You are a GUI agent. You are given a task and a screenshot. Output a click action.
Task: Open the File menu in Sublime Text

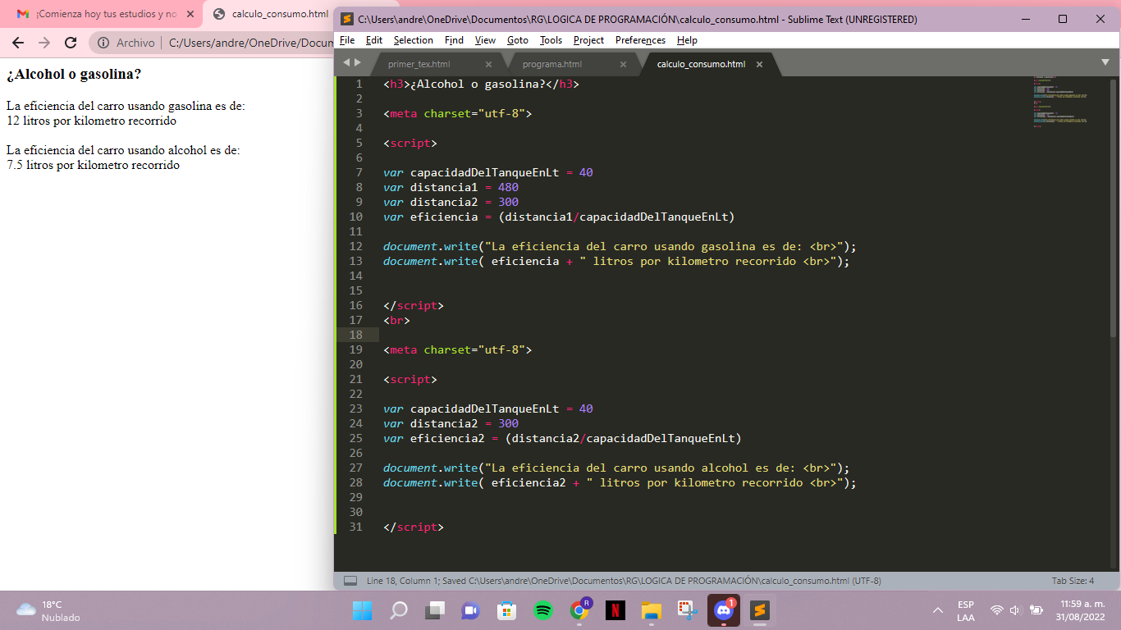point(346,39)
